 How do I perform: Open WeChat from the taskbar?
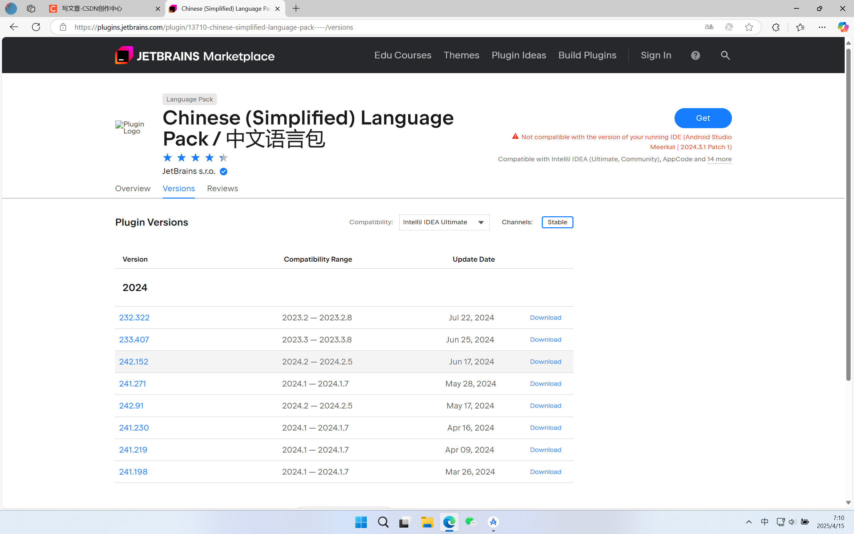471,522
